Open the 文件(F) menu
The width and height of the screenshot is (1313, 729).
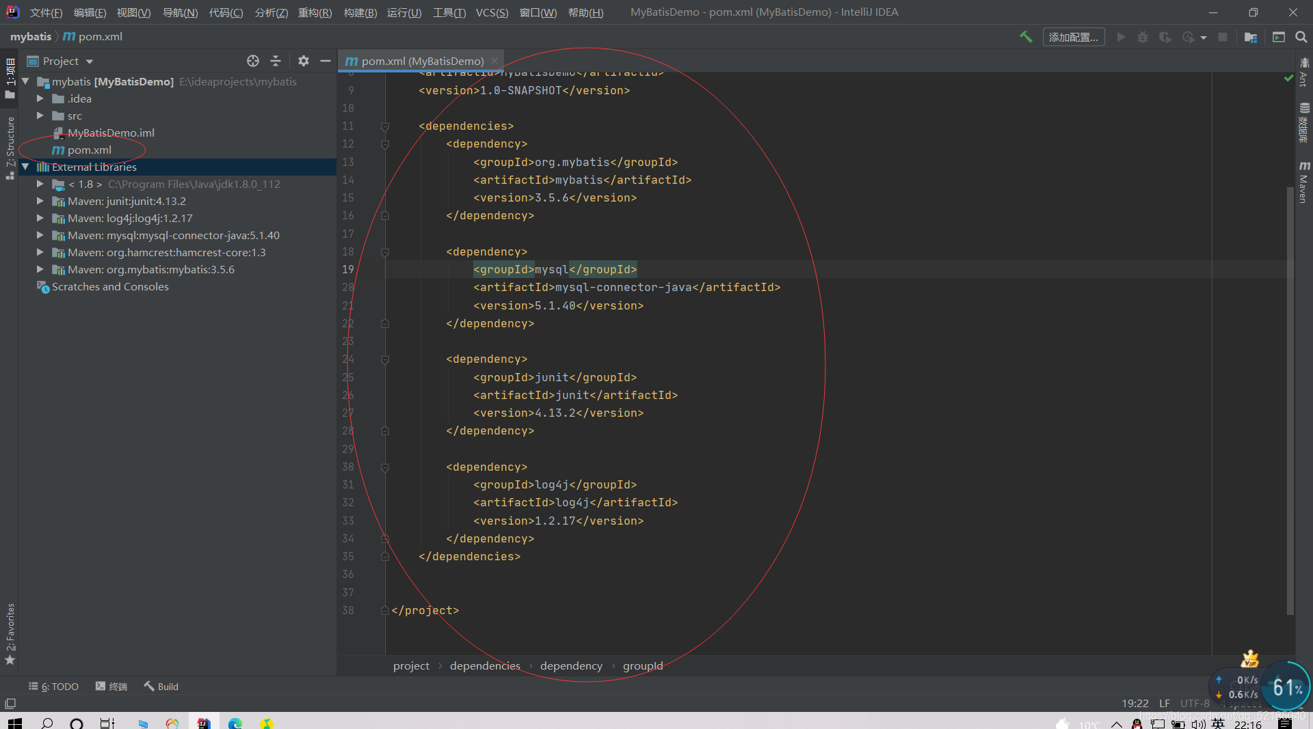(46, 12)
